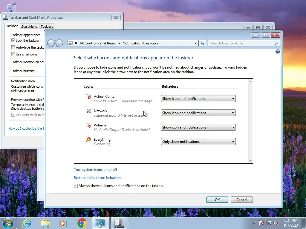Viewport: 306px width, 229px height.
Task: Click the Taskbar Properties taskbar button
Action: (x=119, y=223)
